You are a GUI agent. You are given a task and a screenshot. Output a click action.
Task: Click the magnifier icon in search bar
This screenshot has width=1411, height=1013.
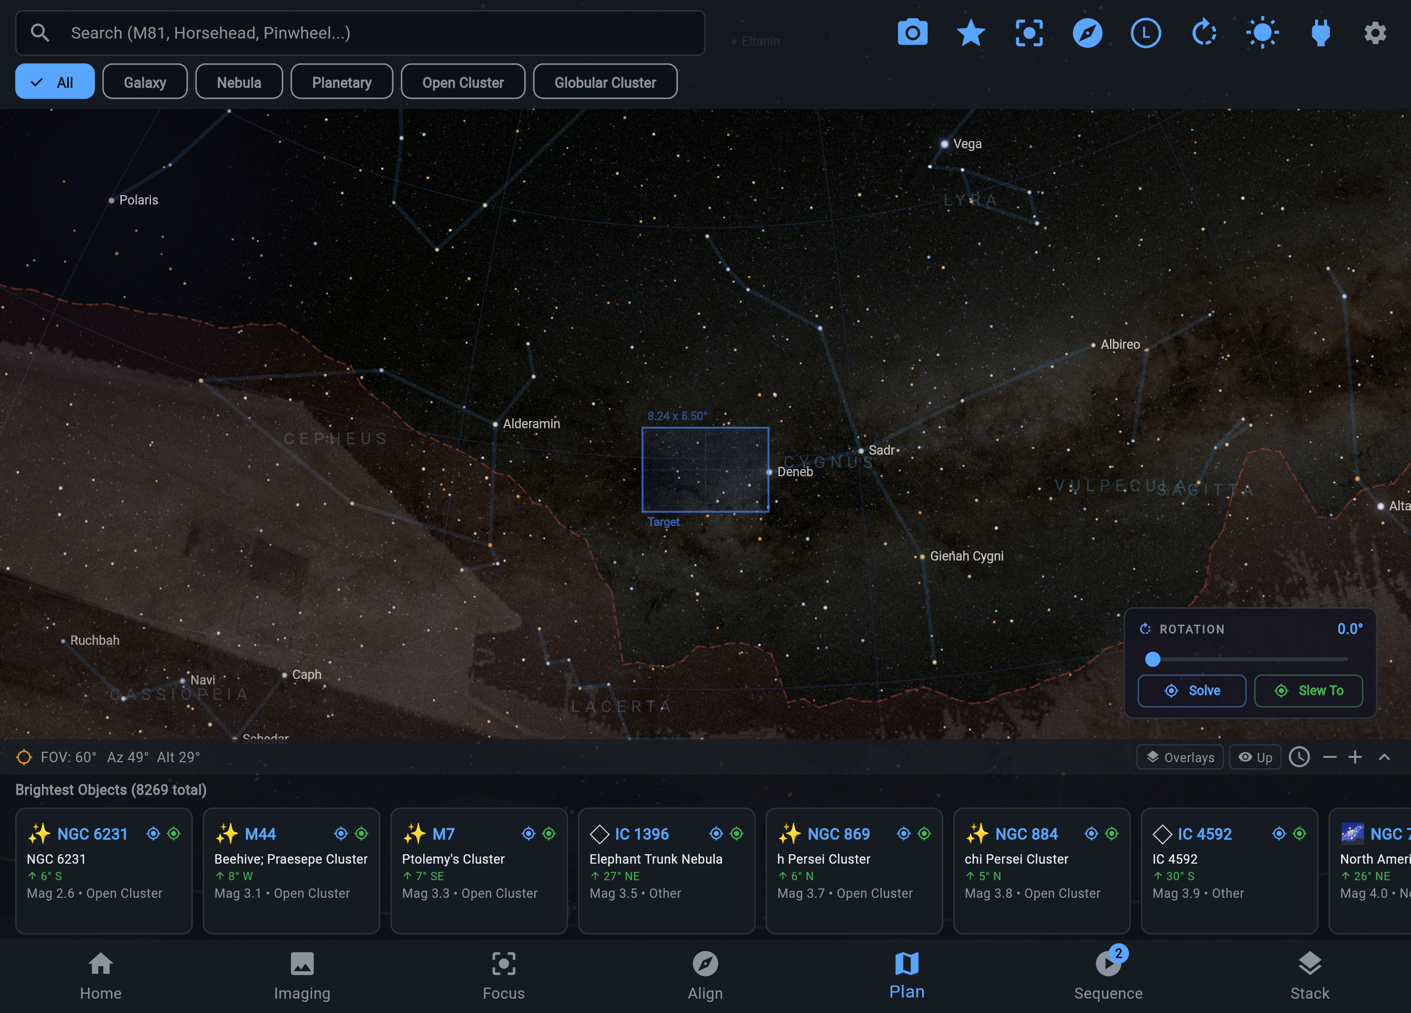(x=40, y=33)
